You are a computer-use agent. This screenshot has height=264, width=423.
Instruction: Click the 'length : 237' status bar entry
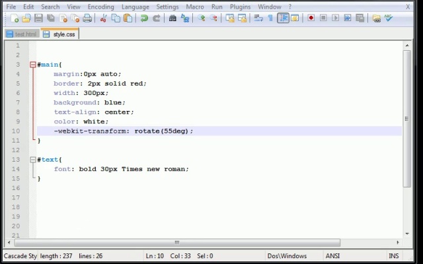(56, 256)
